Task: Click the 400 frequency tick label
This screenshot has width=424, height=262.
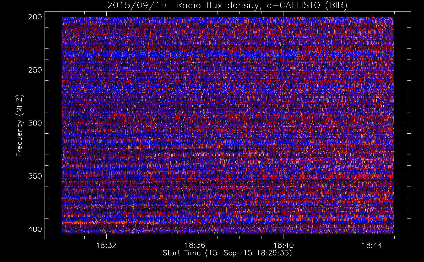Action: (x=35, y=229)
